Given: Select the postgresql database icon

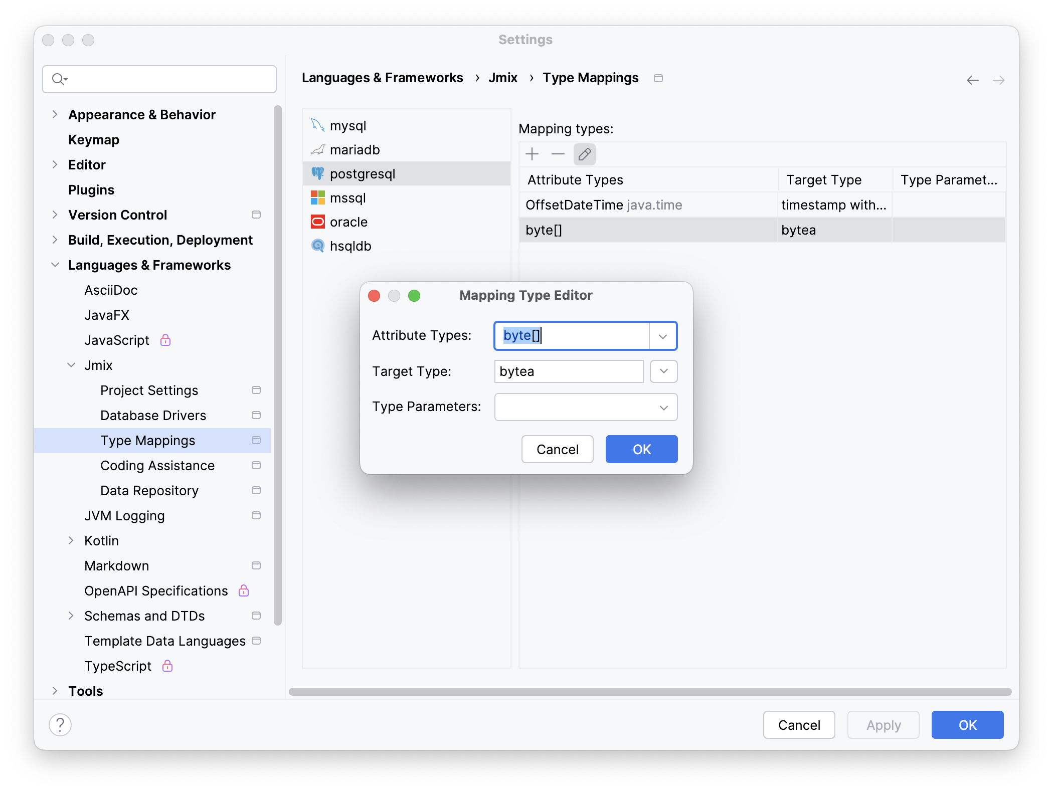Looking at the screenshot, I should click(x=317, y=173).
